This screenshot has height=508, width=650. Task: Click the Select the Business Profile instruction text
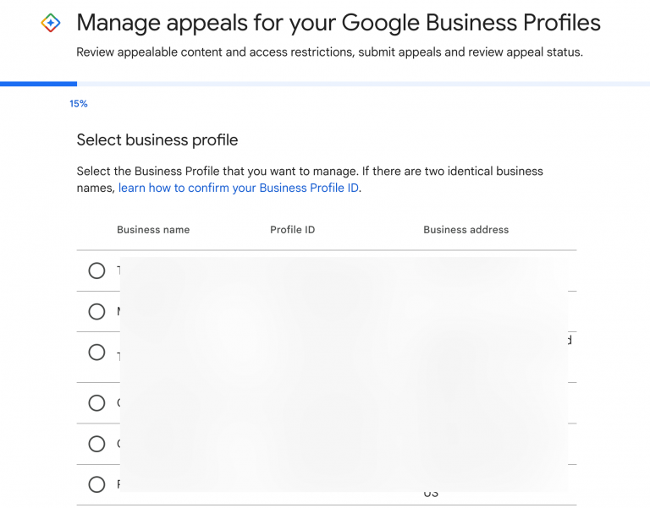coord(310,171)
